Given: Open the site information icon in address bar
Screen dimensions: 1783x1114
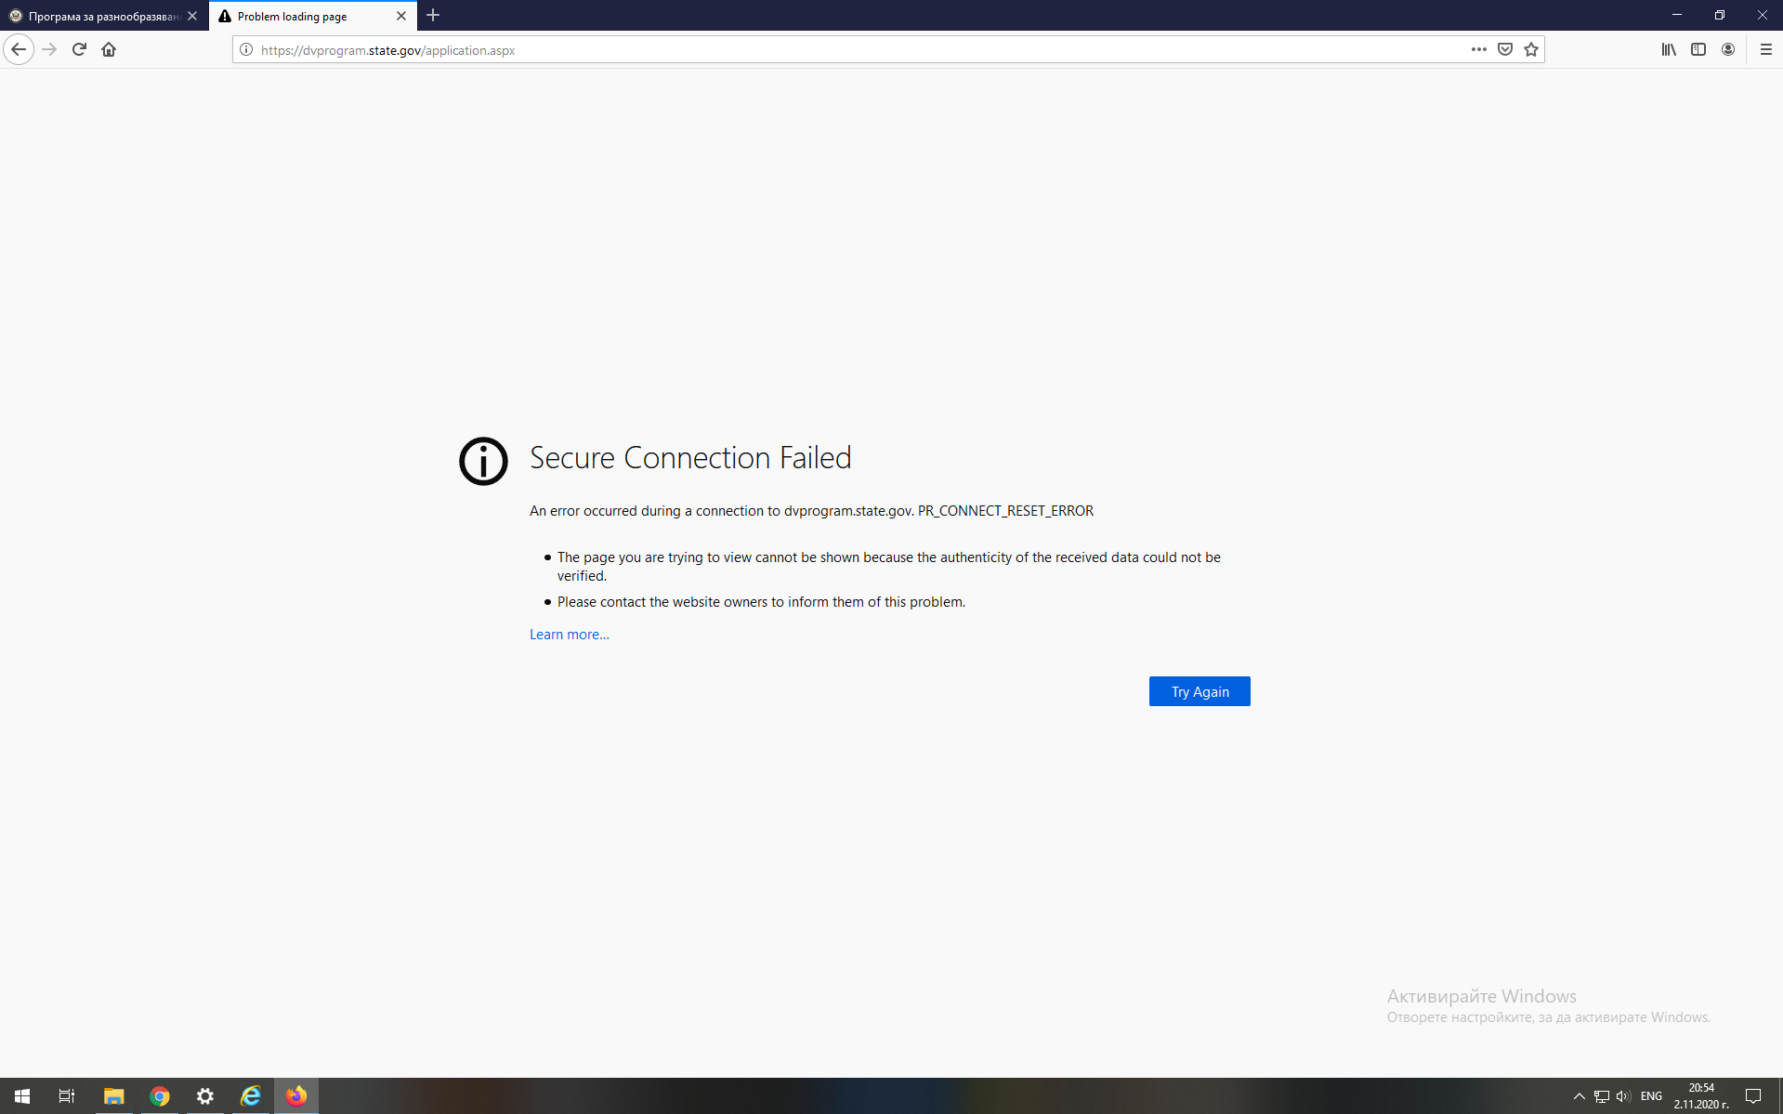Looking at the screenshot, I should (x=246, y=50).
